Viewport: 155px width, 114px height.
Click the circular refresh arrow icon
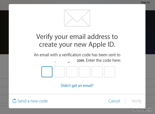pyautogui.click(x=14, y=101)
